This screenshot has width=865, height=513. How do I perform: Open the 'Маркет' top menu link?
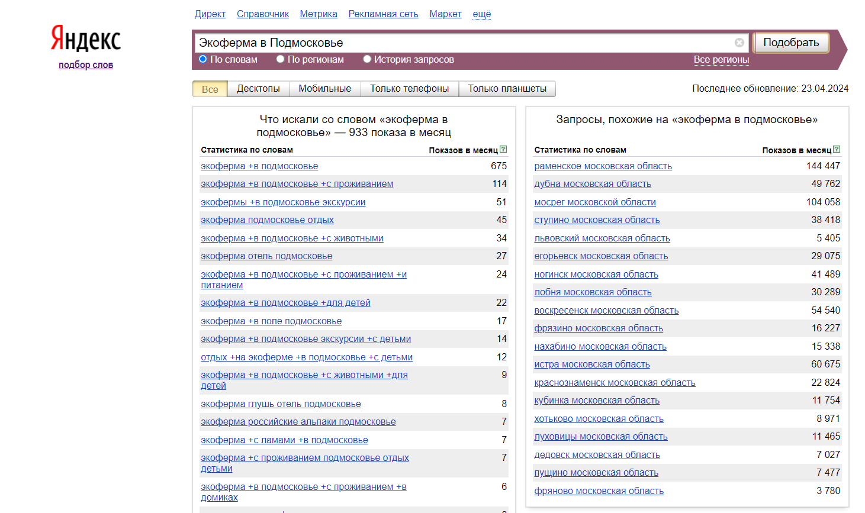(446, 14)
